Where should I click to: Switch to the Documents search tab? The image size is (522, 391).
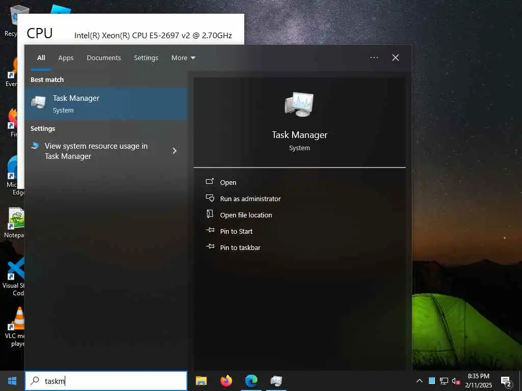pyautogui.click(x=104, y=58)
